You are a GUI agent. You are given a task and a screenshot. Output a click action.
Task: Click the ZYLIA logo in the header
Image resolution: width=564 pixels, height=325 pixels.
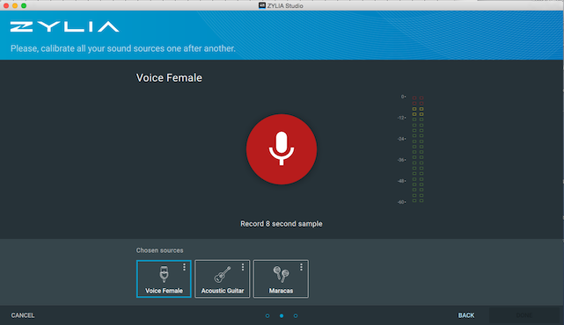pos(65,26)
